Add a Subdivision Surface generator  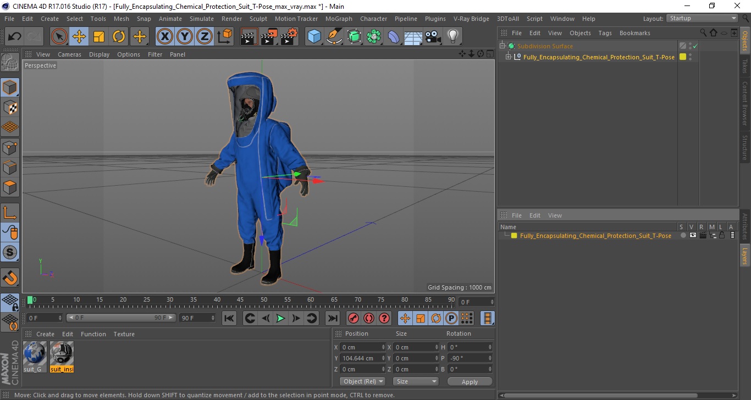coord(354,37)
